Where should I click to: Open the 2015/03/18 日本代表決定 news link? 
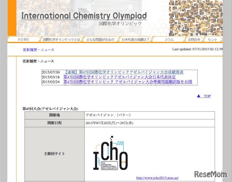[119, 77]
